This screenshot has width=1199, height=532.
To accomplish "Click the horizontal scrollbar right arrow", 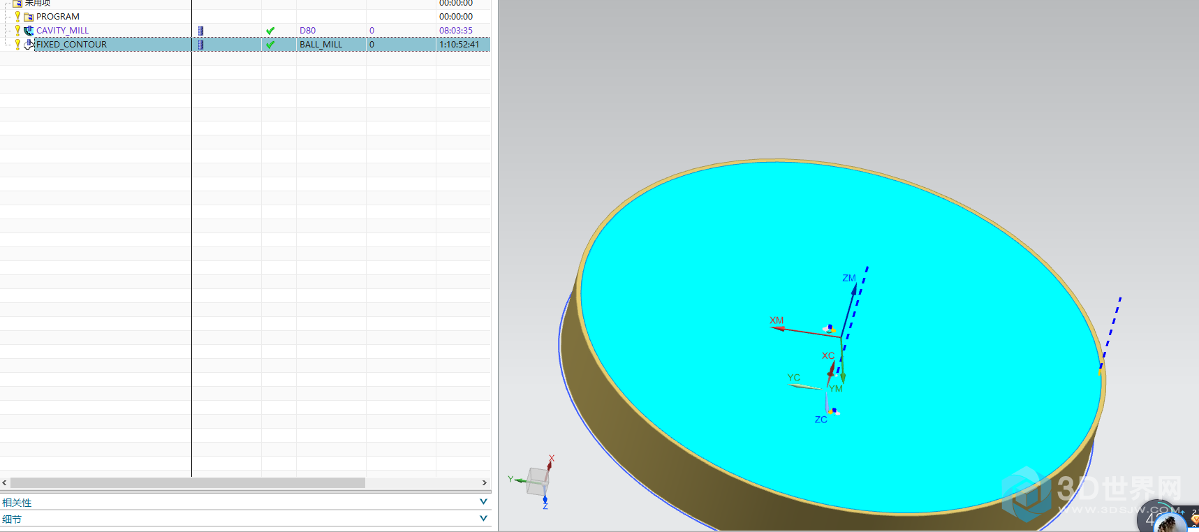I will [485, 483].
